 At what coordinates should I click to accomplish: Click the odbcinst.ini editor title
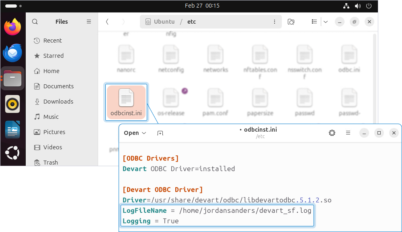(x=260, y=130)
